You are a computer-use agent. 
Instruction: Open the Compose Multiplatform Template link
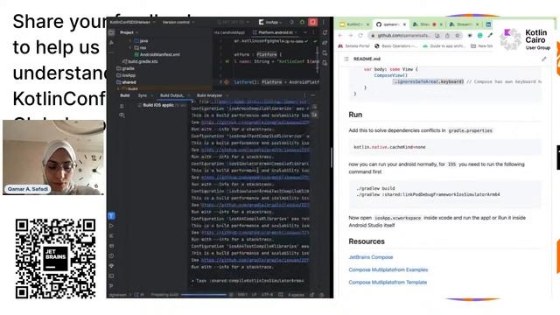pyautogui.click(x=388, y=282)
